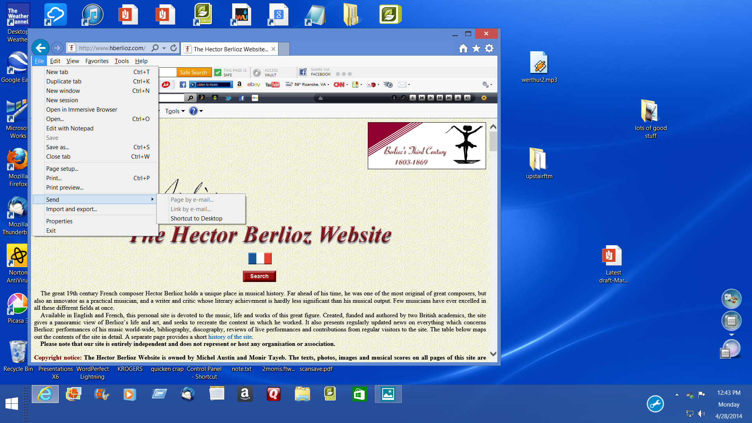This screenshot has width=752, height=423.
Task: Click the Amazon toolbar icon
Action: [x=239, y=85]
